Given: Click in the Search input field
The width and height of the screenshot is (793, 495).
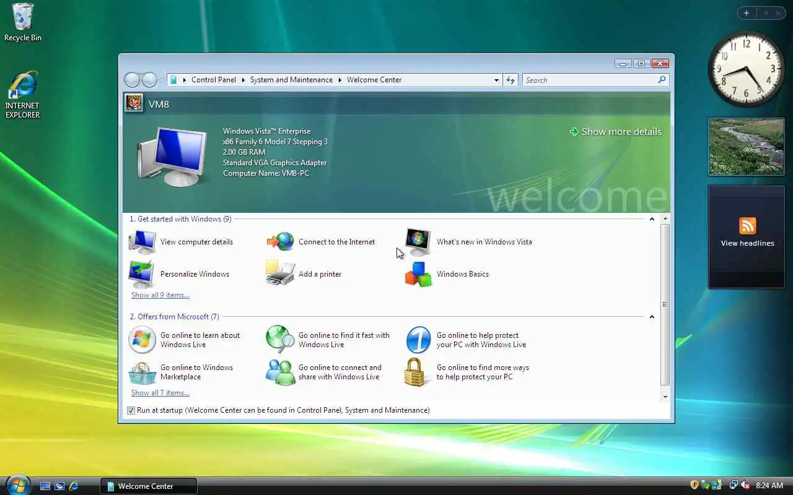Looking at the screenshot, I should (x=589, y=80).
